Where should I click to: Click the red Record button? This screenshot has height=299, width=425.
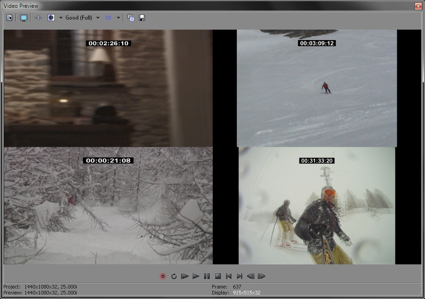(163, 276)
